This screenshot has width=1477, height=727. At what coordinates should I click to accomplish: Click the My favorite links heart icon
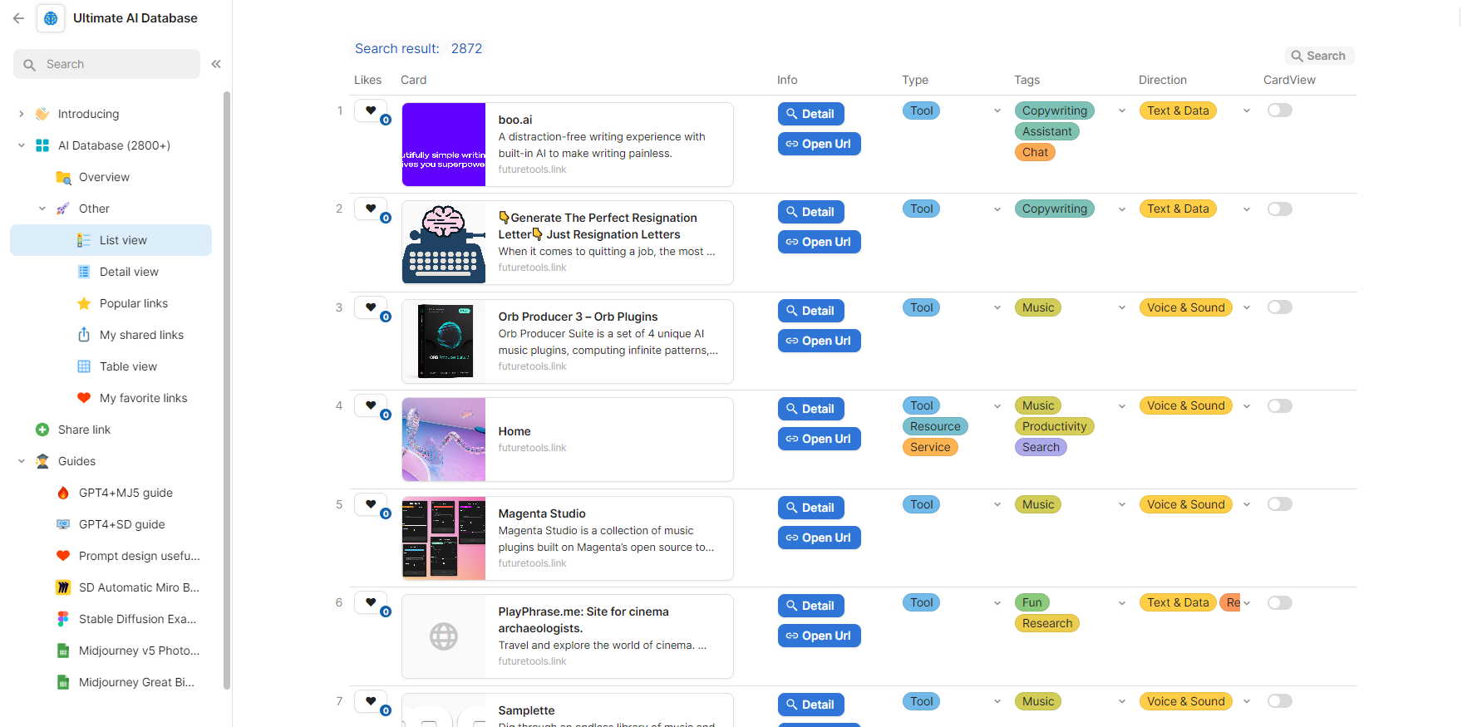tap(84, 398)
